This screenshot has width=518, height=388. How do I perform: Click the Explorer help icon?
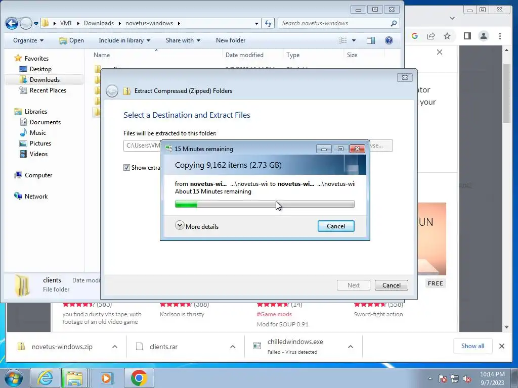click(x=389, y=40)
